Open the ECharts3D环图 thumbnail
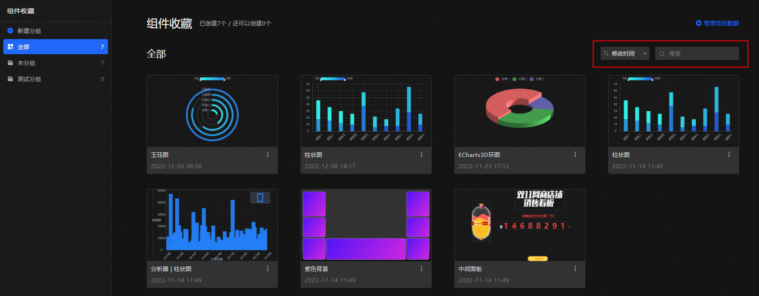This screenshot has width=759, height=296. coord(520,111)
